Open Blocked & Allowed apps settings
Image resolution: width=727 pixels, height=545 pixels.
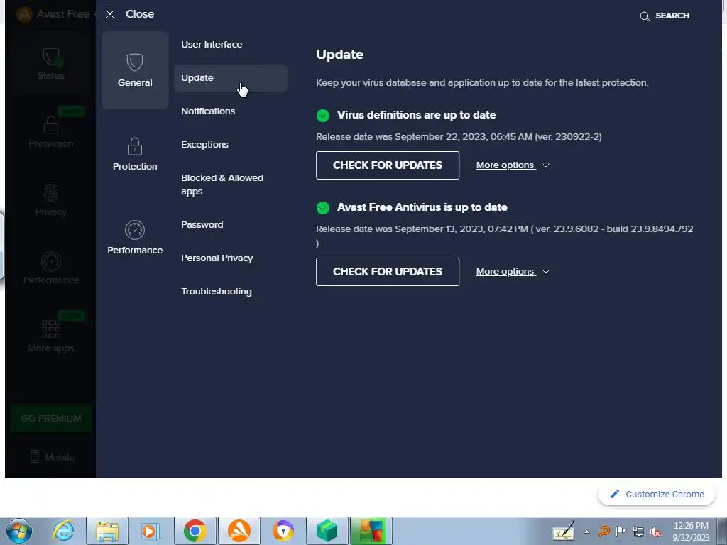click(222, 185)
